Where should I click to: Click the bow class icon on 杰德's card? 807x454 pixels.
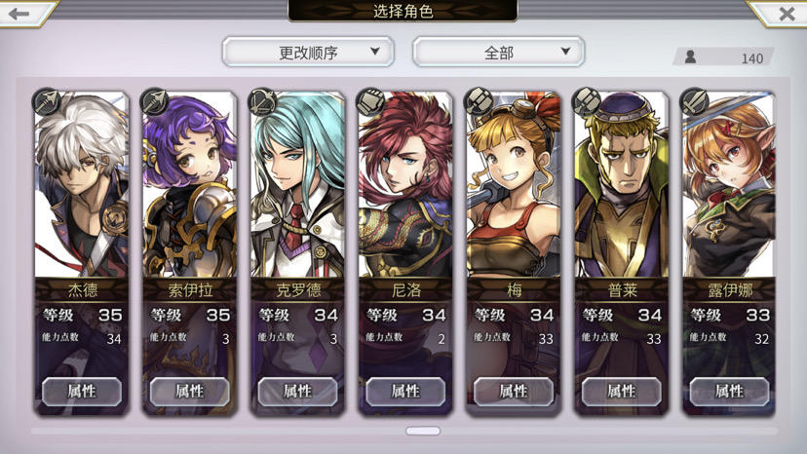[x=47, y=101]
